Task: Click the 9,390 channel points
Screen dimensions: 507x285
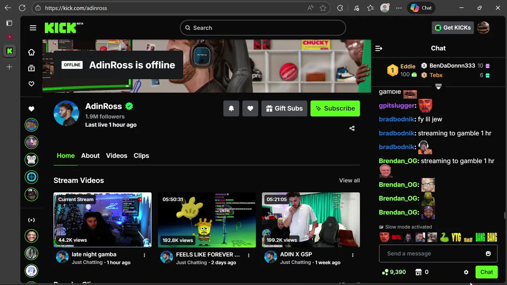Action: click(394, 272)
